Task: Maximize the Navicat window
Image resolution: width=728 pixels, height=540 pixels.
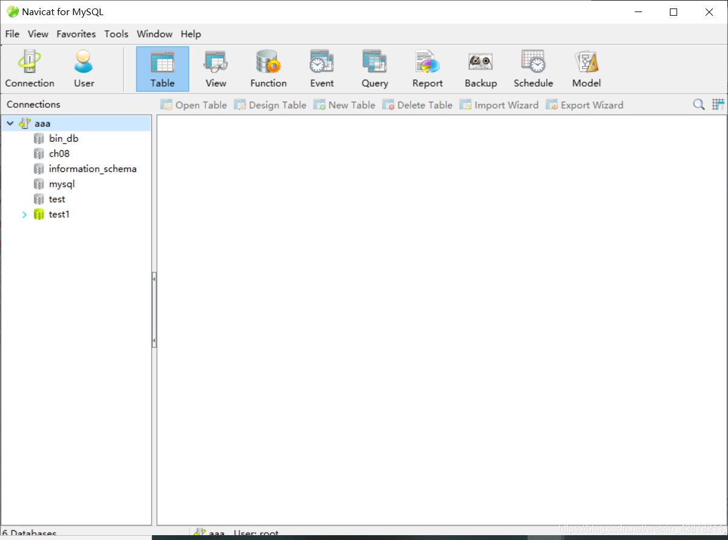Action: pos(673,12)
